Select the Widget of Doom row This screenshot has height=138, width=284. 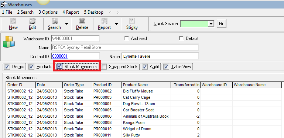144,129
